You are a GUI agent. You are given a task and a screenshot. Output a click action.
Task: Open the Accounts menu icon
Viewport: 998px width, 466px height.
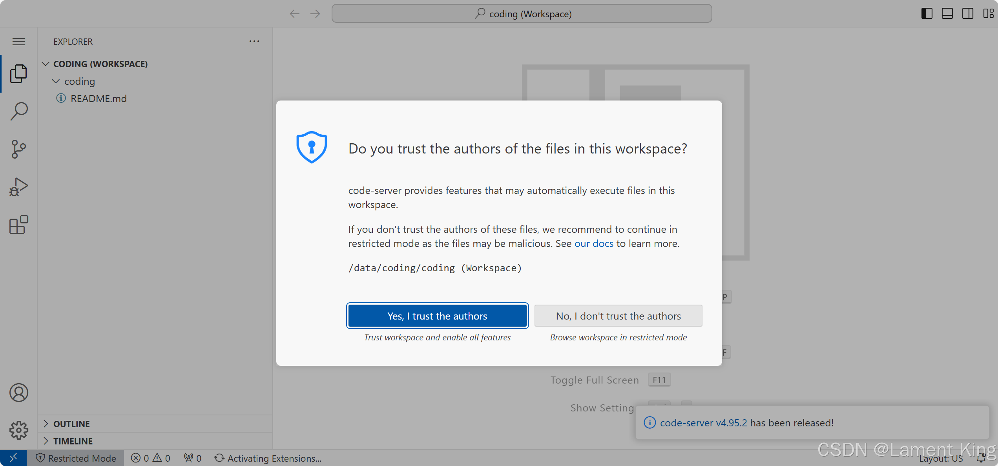(x=18, y=393)
